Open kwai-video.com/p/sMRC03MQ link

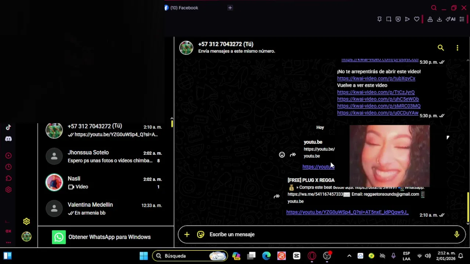[x=379, y=106]
